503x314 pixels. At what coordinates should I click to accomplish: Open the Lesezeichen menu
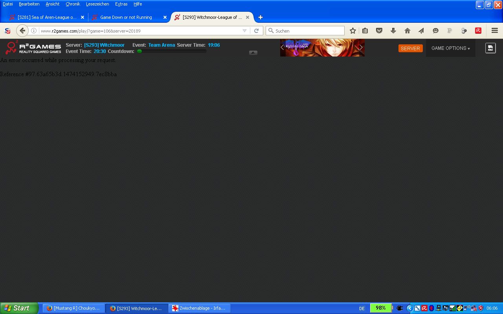[x=97, y=4]
